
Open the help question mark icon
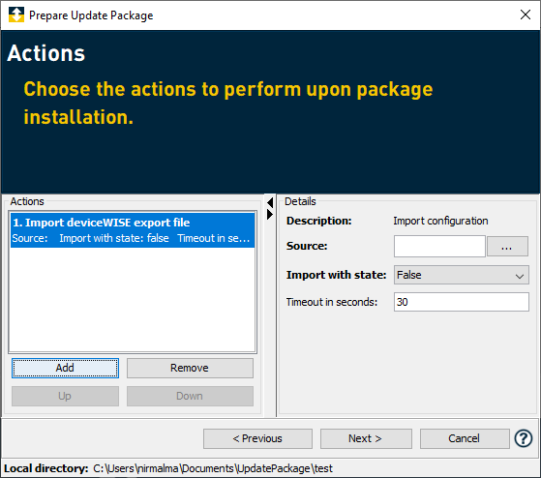click(x=523, y=438)
